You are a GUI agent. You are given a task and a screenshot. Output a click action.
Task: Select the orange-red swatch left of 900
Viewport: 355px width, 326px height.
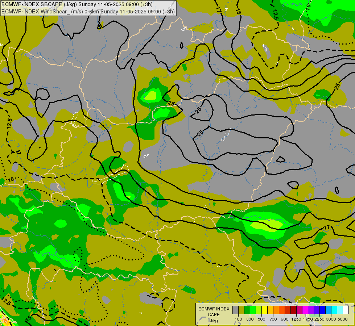point(282,310)
